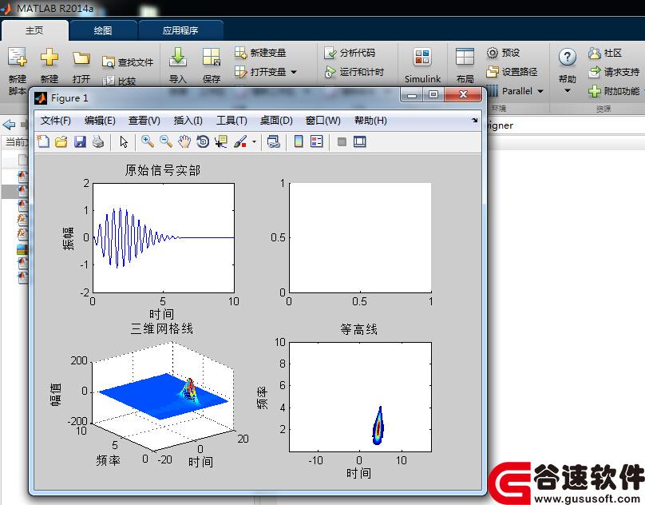Insert a colorbar using the toolbar icon
The height and width of the screenshot is (505, 645).
pyautogui.click(x=299, y=141)
